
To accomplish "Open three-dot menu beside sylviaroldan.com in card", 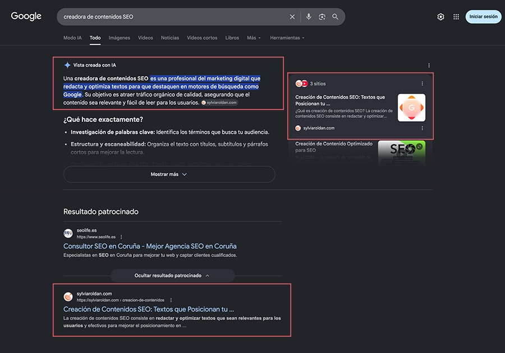I will (422, 128).
